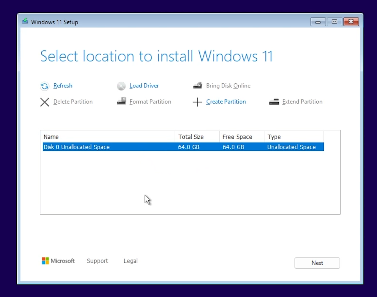The image size is (377, 297).
Task: Click the Free Space column header
Action: click(x=241, y=137)
